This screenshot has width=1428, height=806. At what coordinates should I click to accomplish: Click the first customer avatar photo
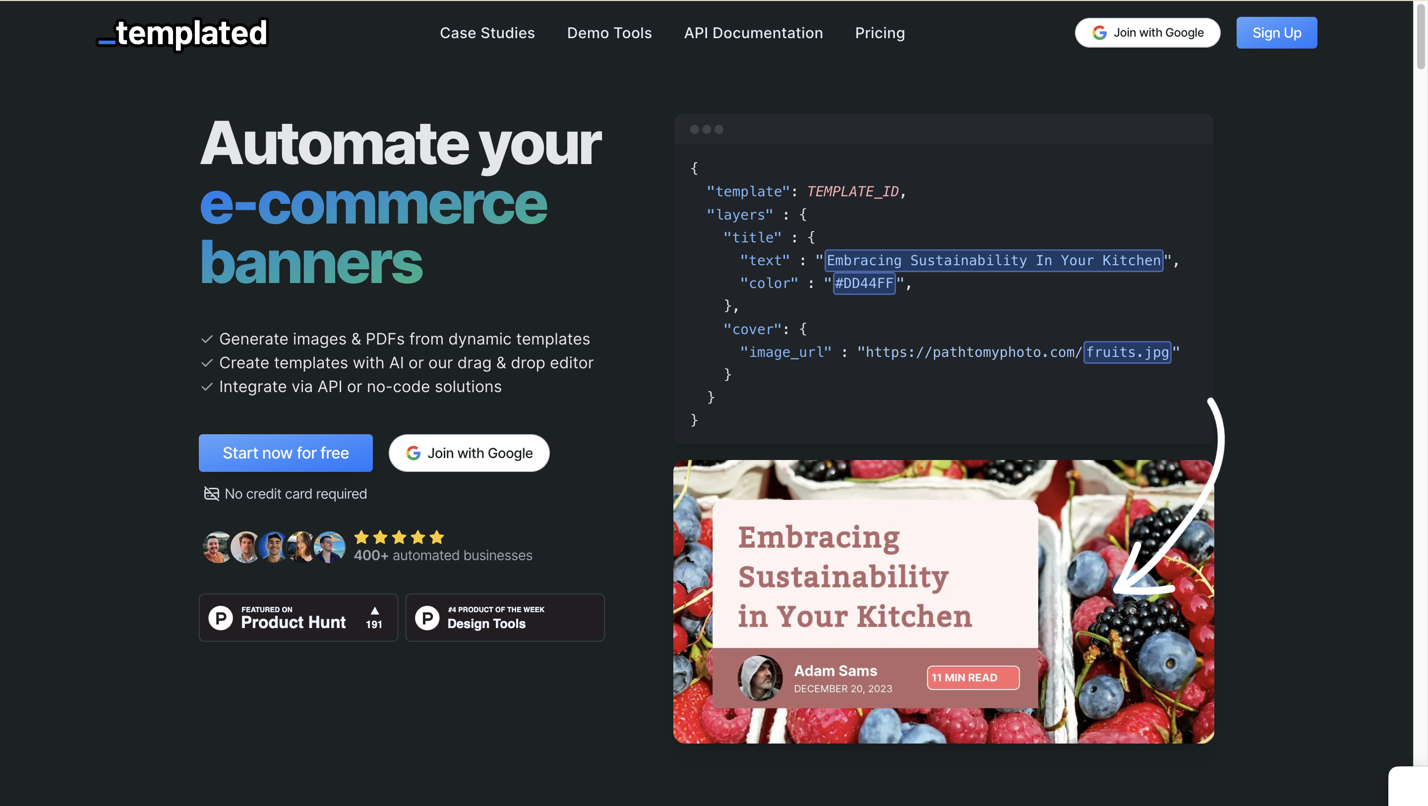(x=217, y=547)
